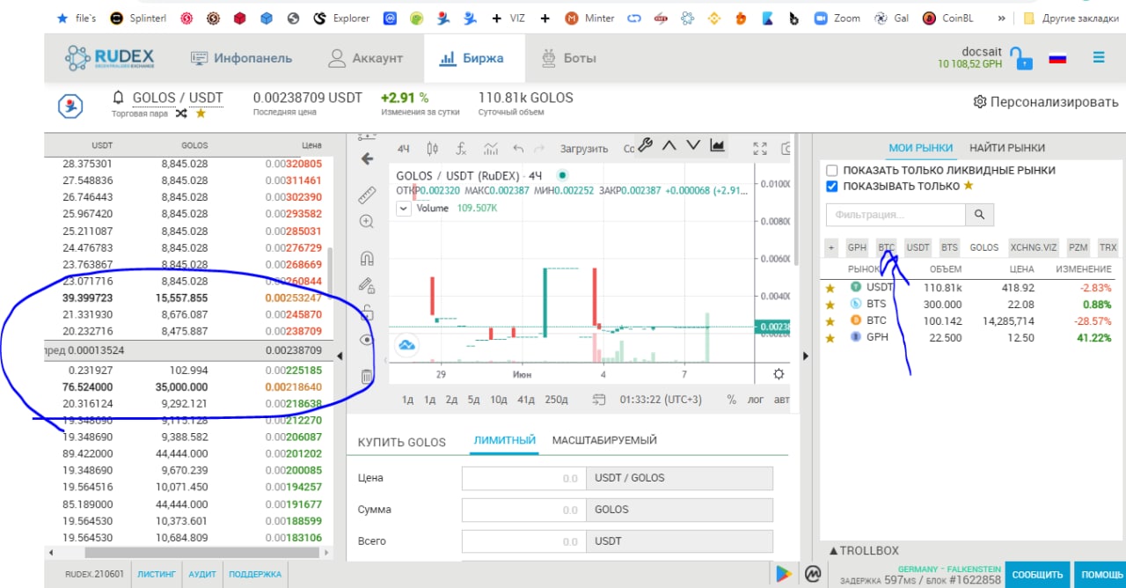Click the trash remove drawings icon
This screenshot has height=588, width=1126.
[x=368, y=377]
